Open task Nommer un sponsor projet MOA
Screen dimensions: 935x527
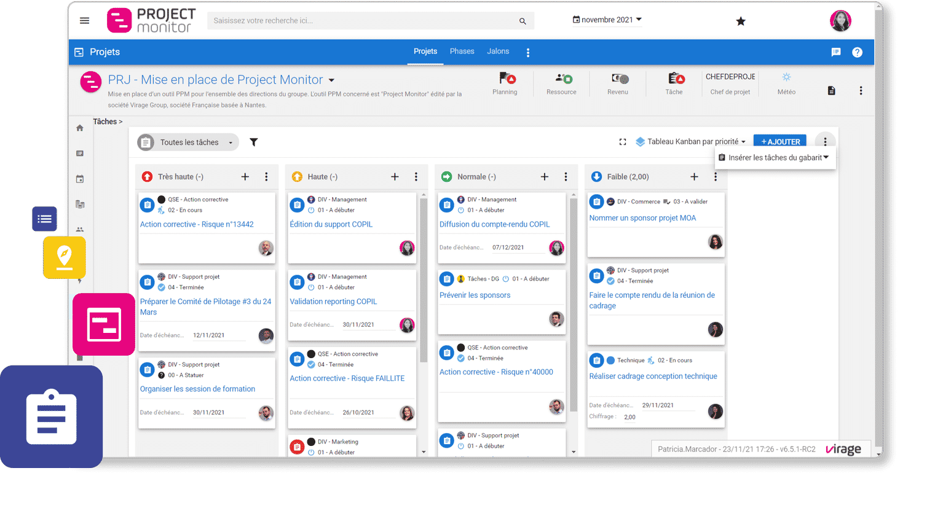point(642,218)
